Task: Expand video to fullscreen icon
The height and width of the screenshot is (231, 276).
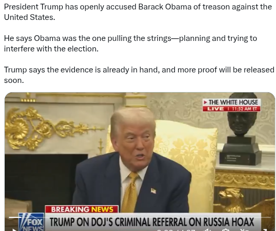Action: [x=265, y=230]
